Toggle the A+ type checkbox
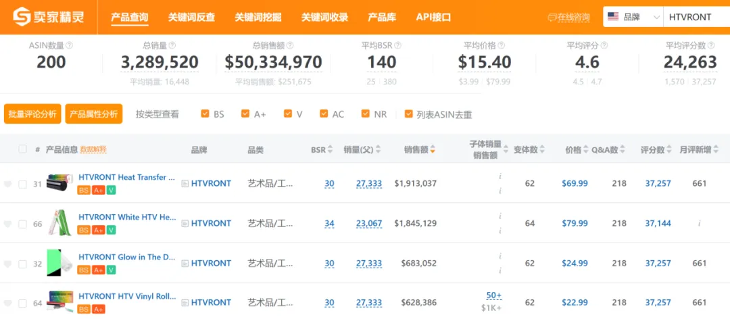 (245, 114)
